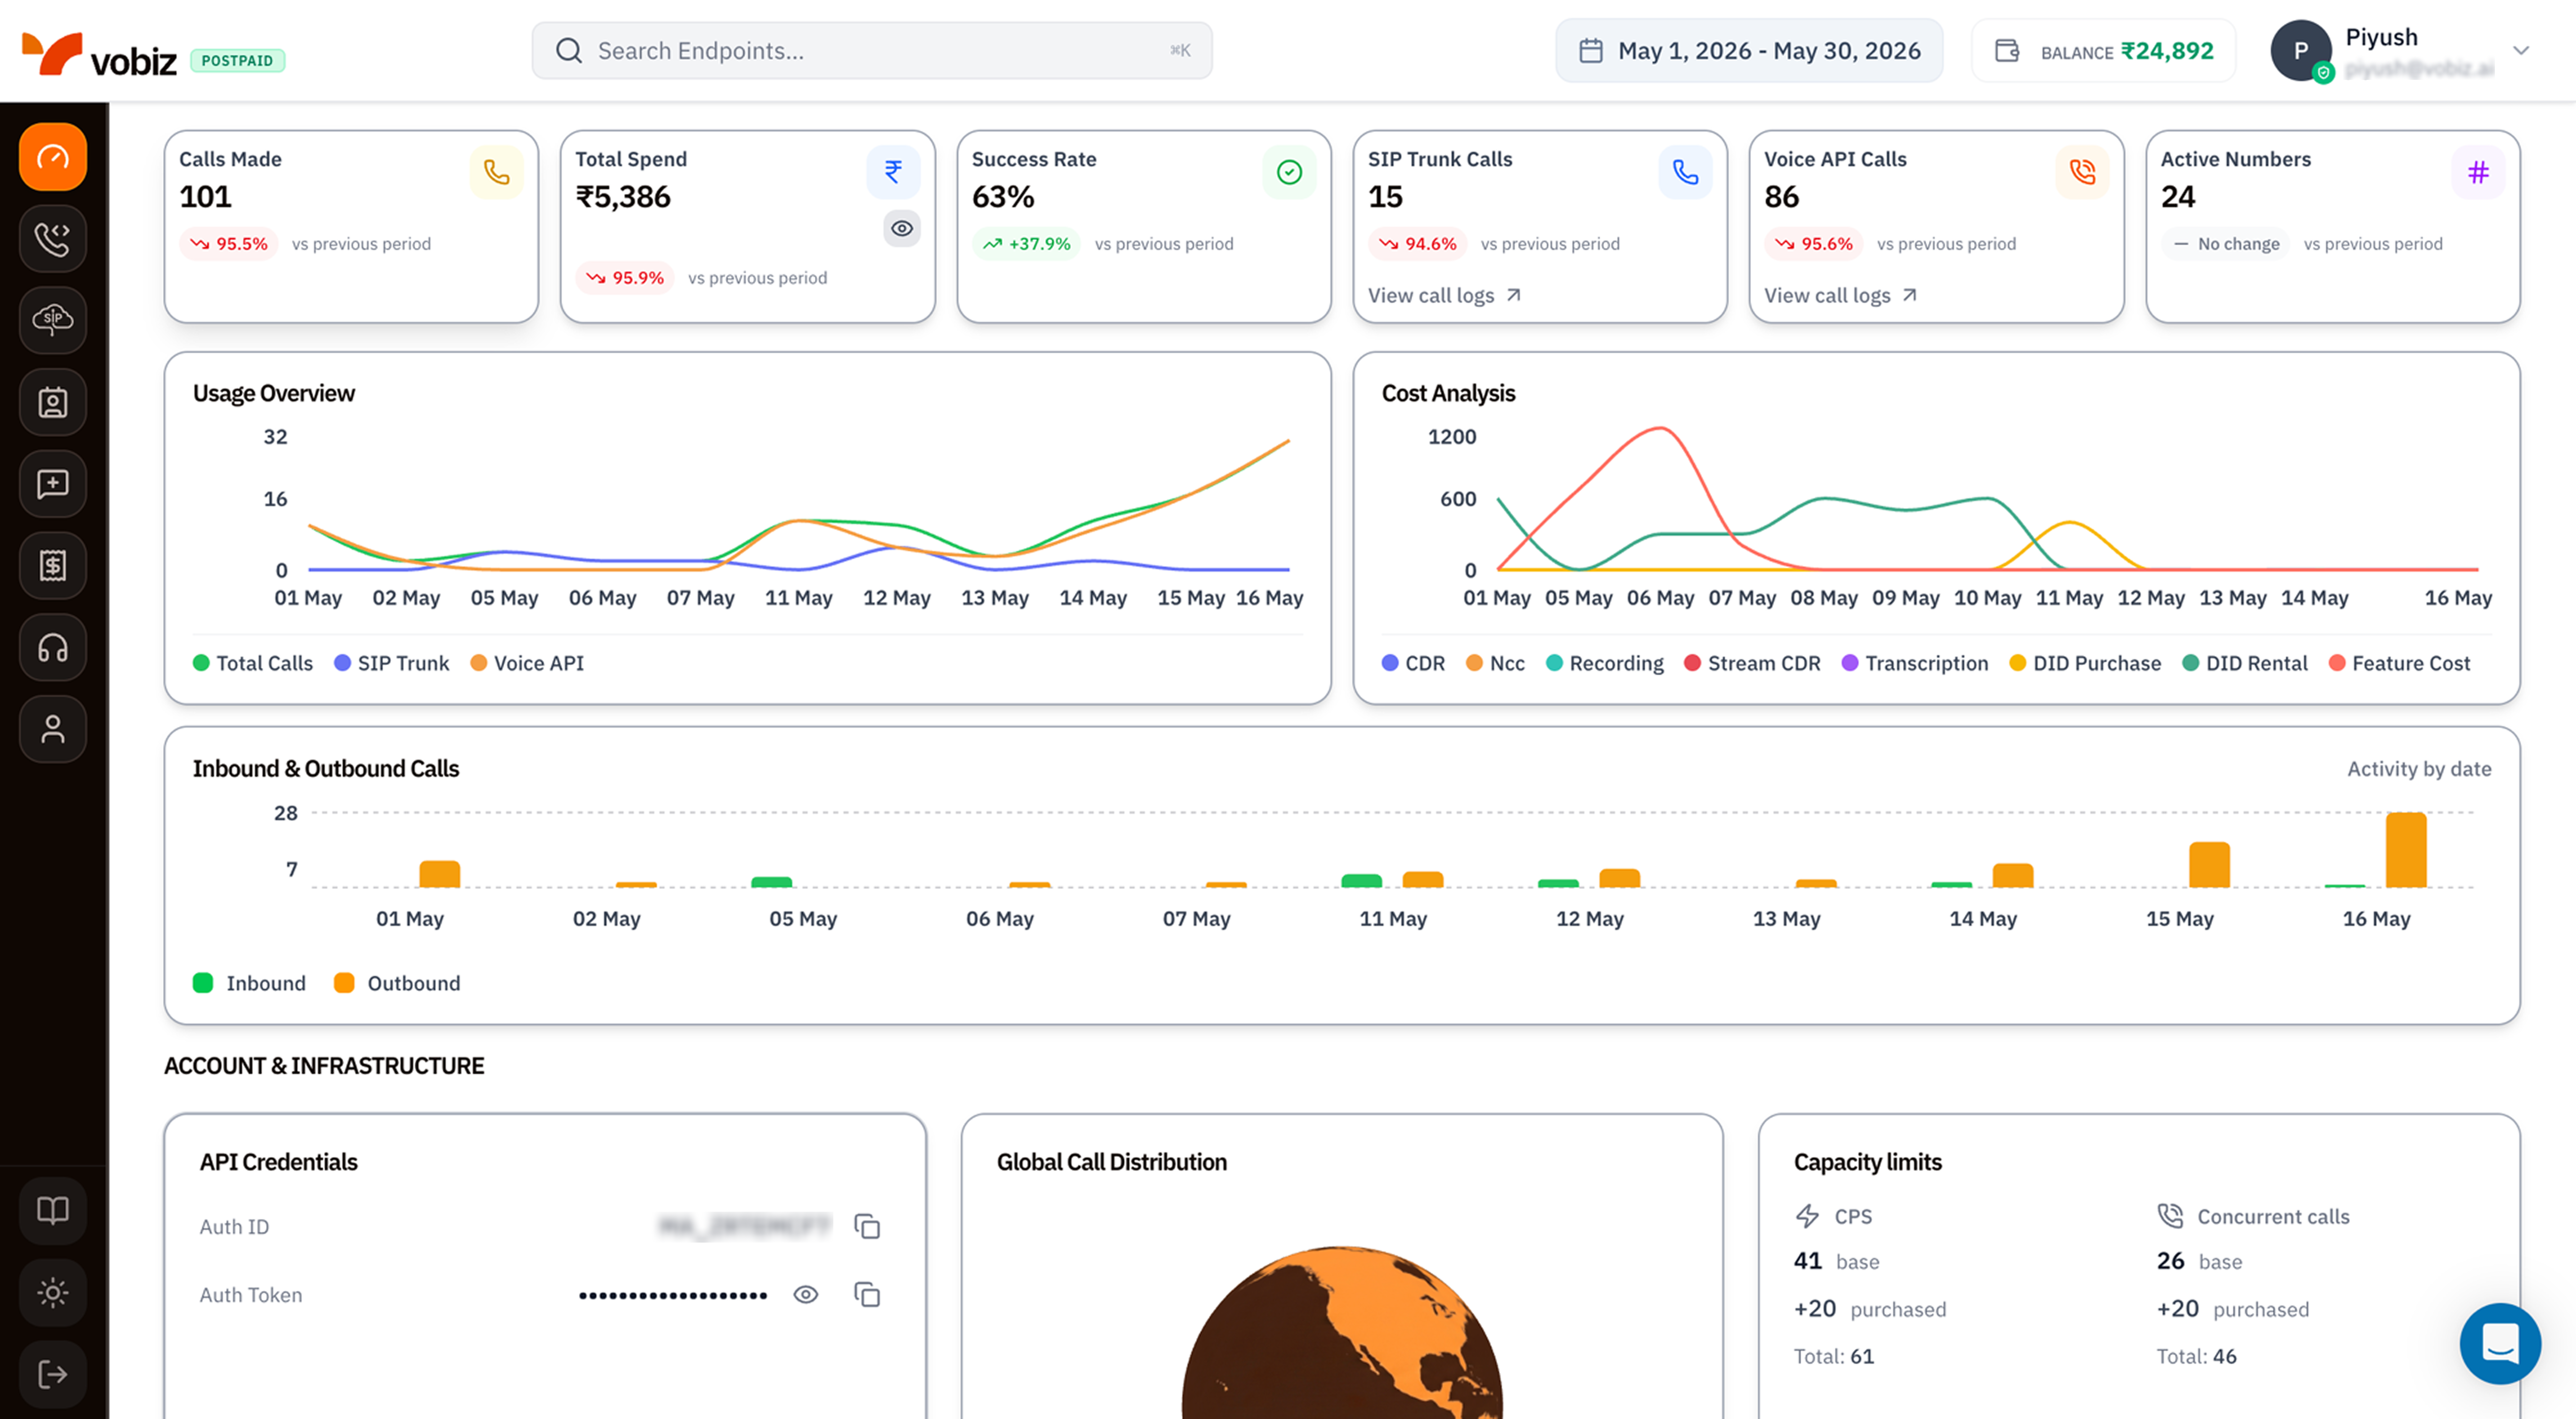Click the globe in Global Call Distribution
The width and height of the screenshot is (2576, 1419).
point(1342,1333)
